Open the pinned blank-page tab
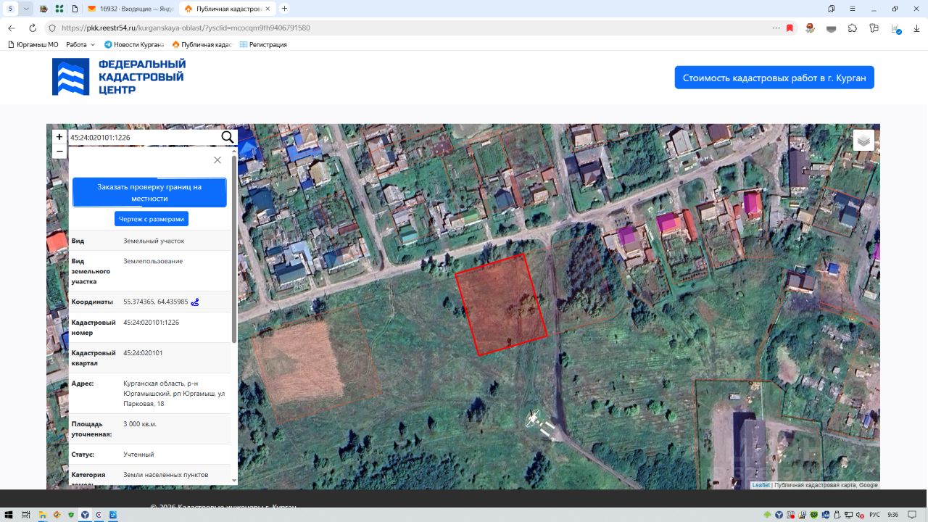The height and width of the screenshot is (522, 928). click(75, 9)
